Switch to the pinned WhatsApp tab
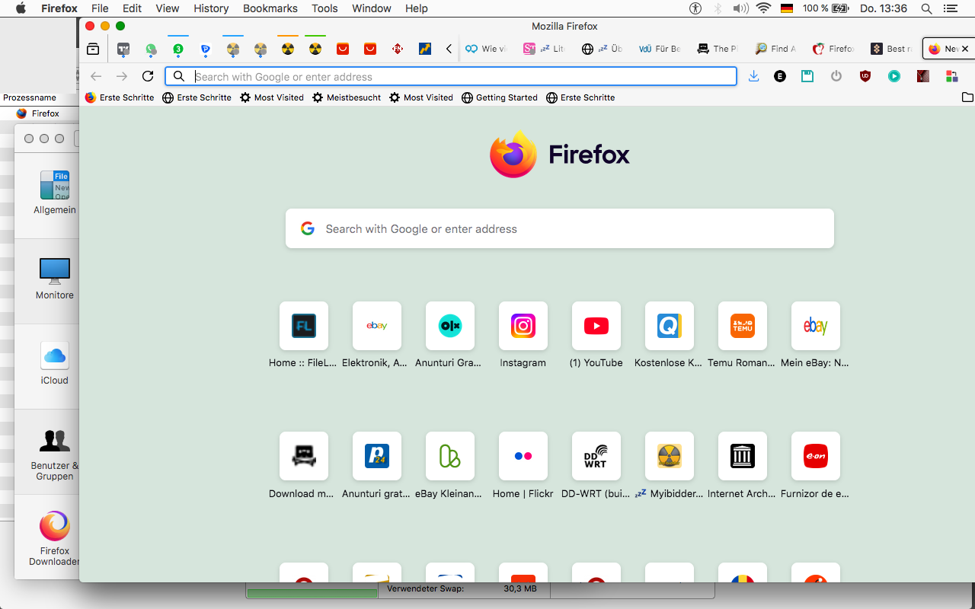Image resolution: width=975 pixels, height=609 pixels. coord(151,49)
